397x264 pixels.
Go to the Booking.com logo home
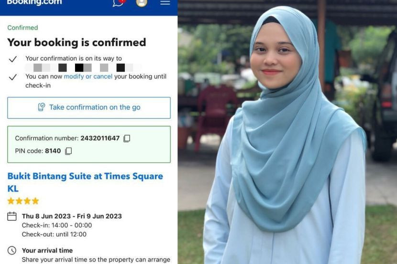click(x=34, y=2)
